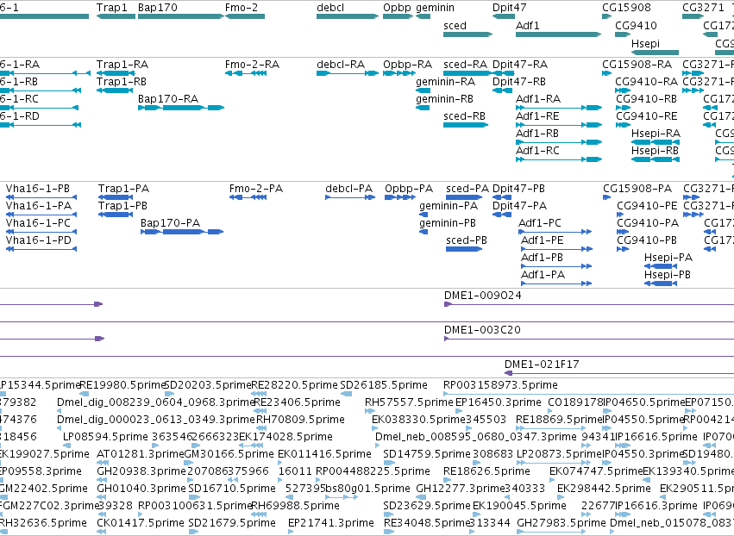Click the Dpit47 gene label

tap(509, 8)
